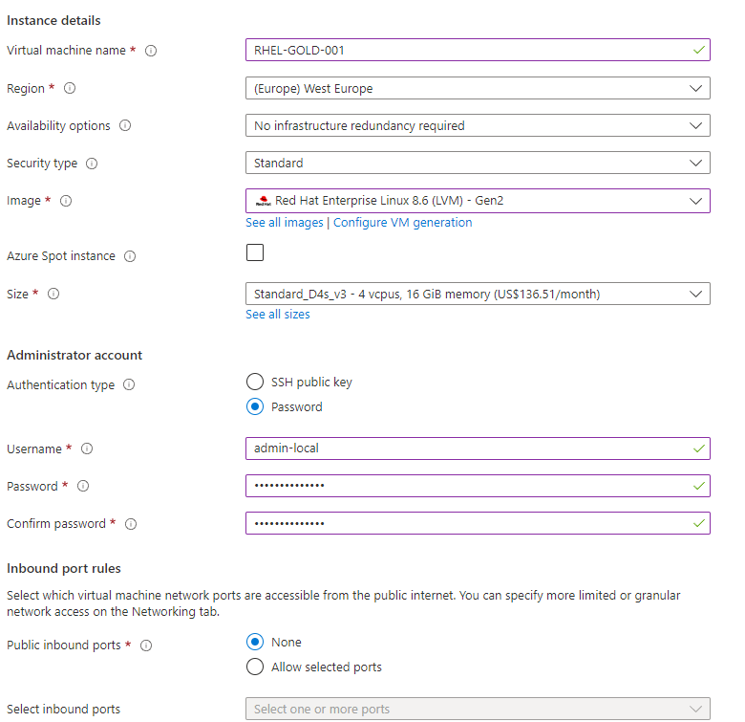This screenshot has width=745, height=722.
Task: Click info icon next to Virtual machine name
Action: tap(151, 51)
